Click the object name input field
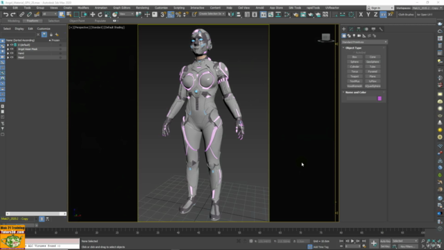The image size is (444, 250). pos(361,99)
